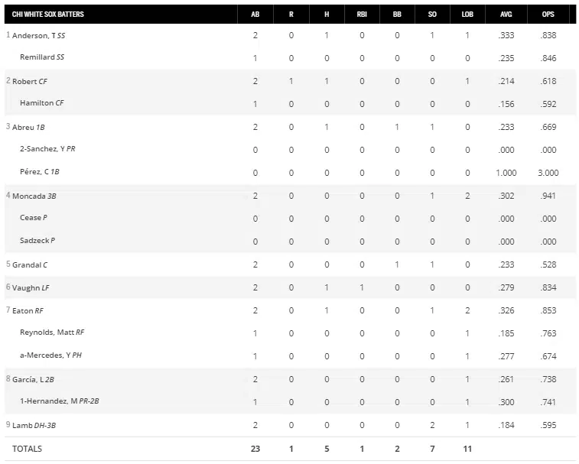Screen dimensions: 579x464
Task: Select García, L player name
Action: 29,379
